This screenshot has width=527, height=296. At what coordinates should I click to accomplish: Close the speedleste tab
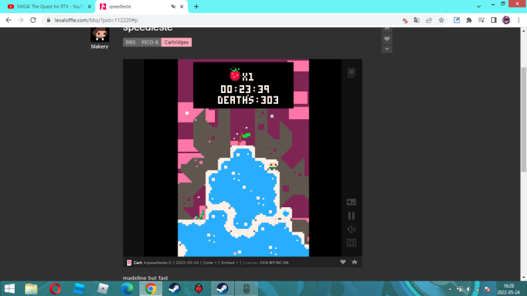coord(182,7)
